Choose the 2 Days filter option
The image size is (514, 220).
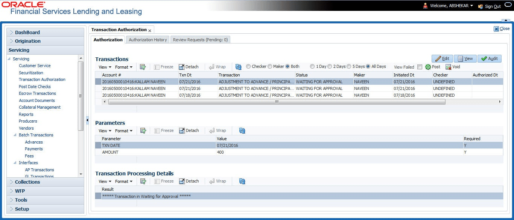330,66
